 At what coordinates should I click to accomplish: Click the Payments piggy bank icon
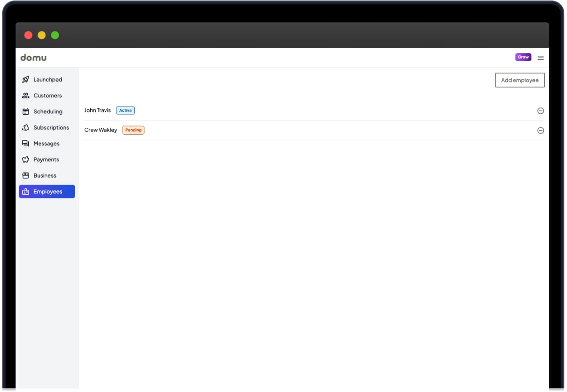[26, 159]
